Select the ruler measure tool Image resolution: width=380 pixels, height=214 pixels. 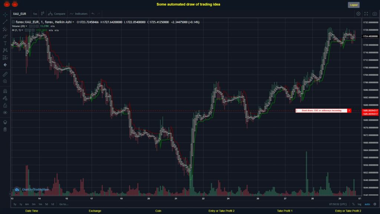click(x=5, y=74)
